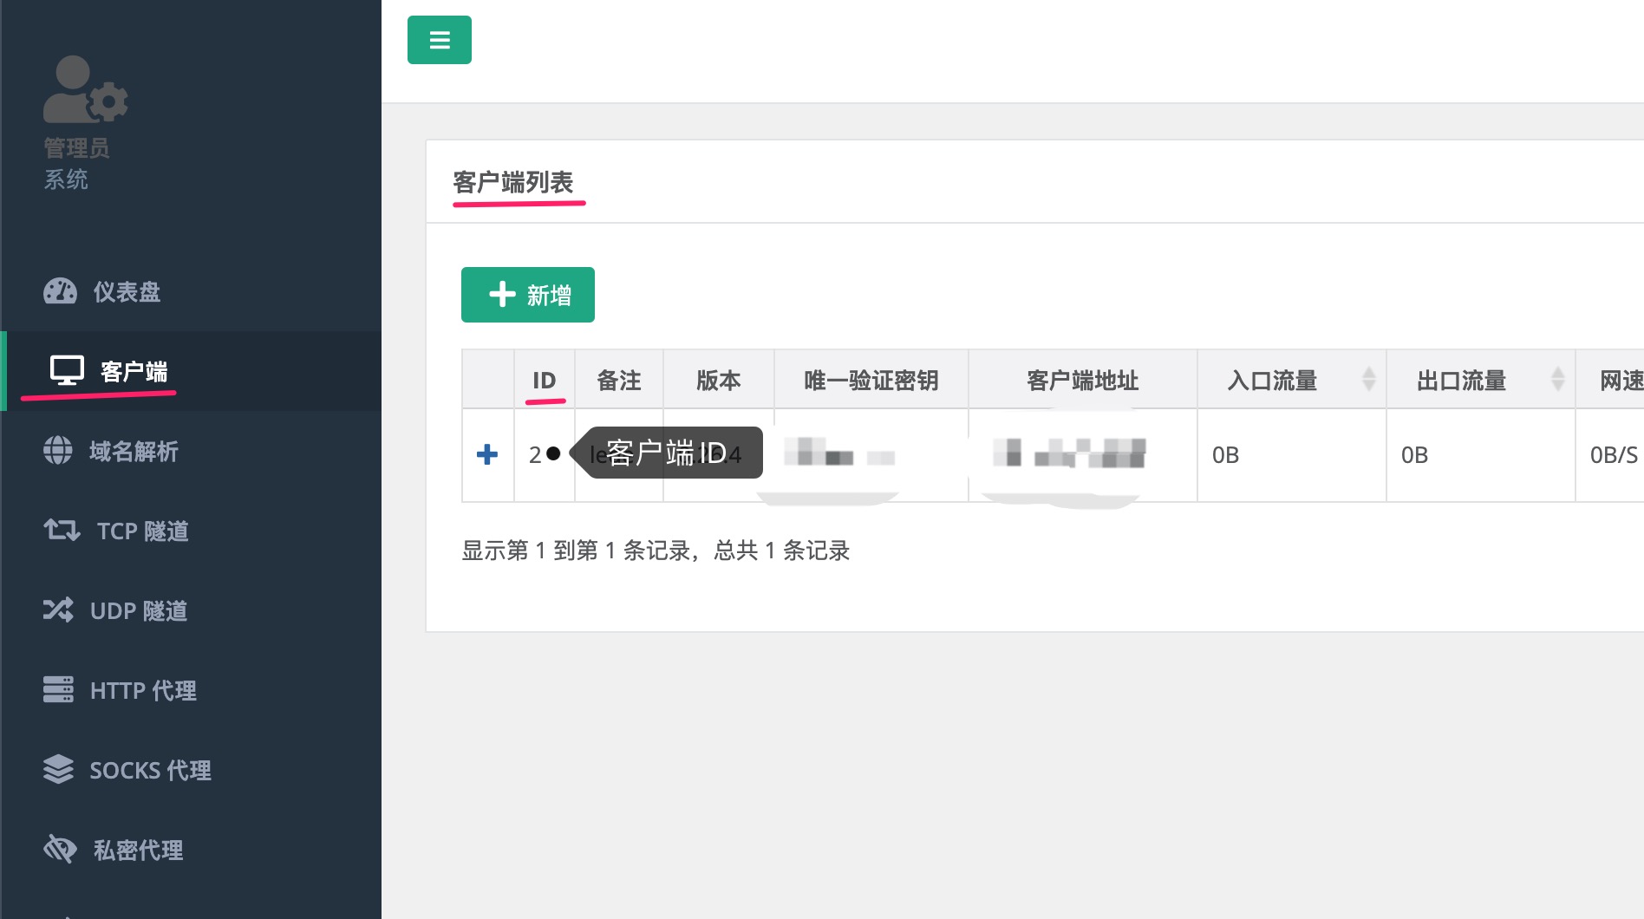Click the HTTP 代理 server icon
The width and height of the screenshot is (1644, 919).
(58, 689)
